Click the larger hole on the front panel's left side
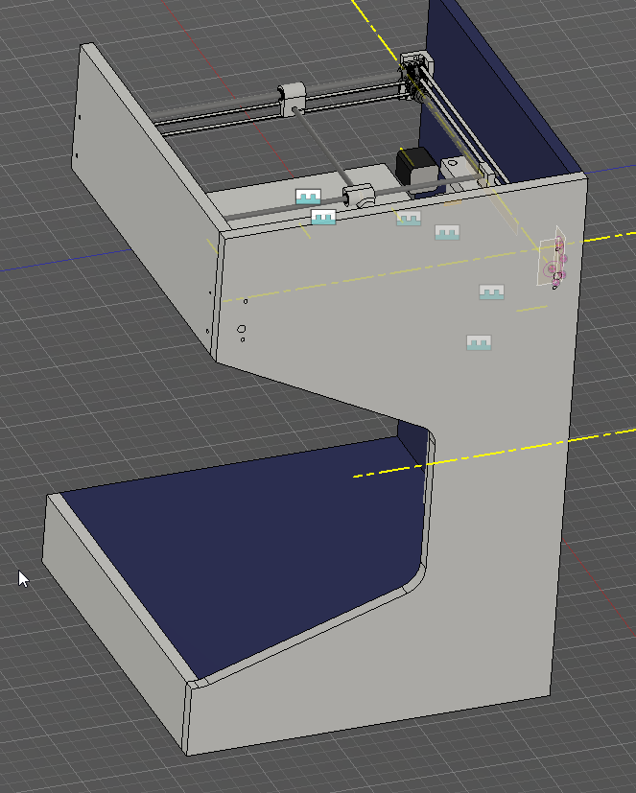The width and height of the screenshot is (636, 793). 241,330
